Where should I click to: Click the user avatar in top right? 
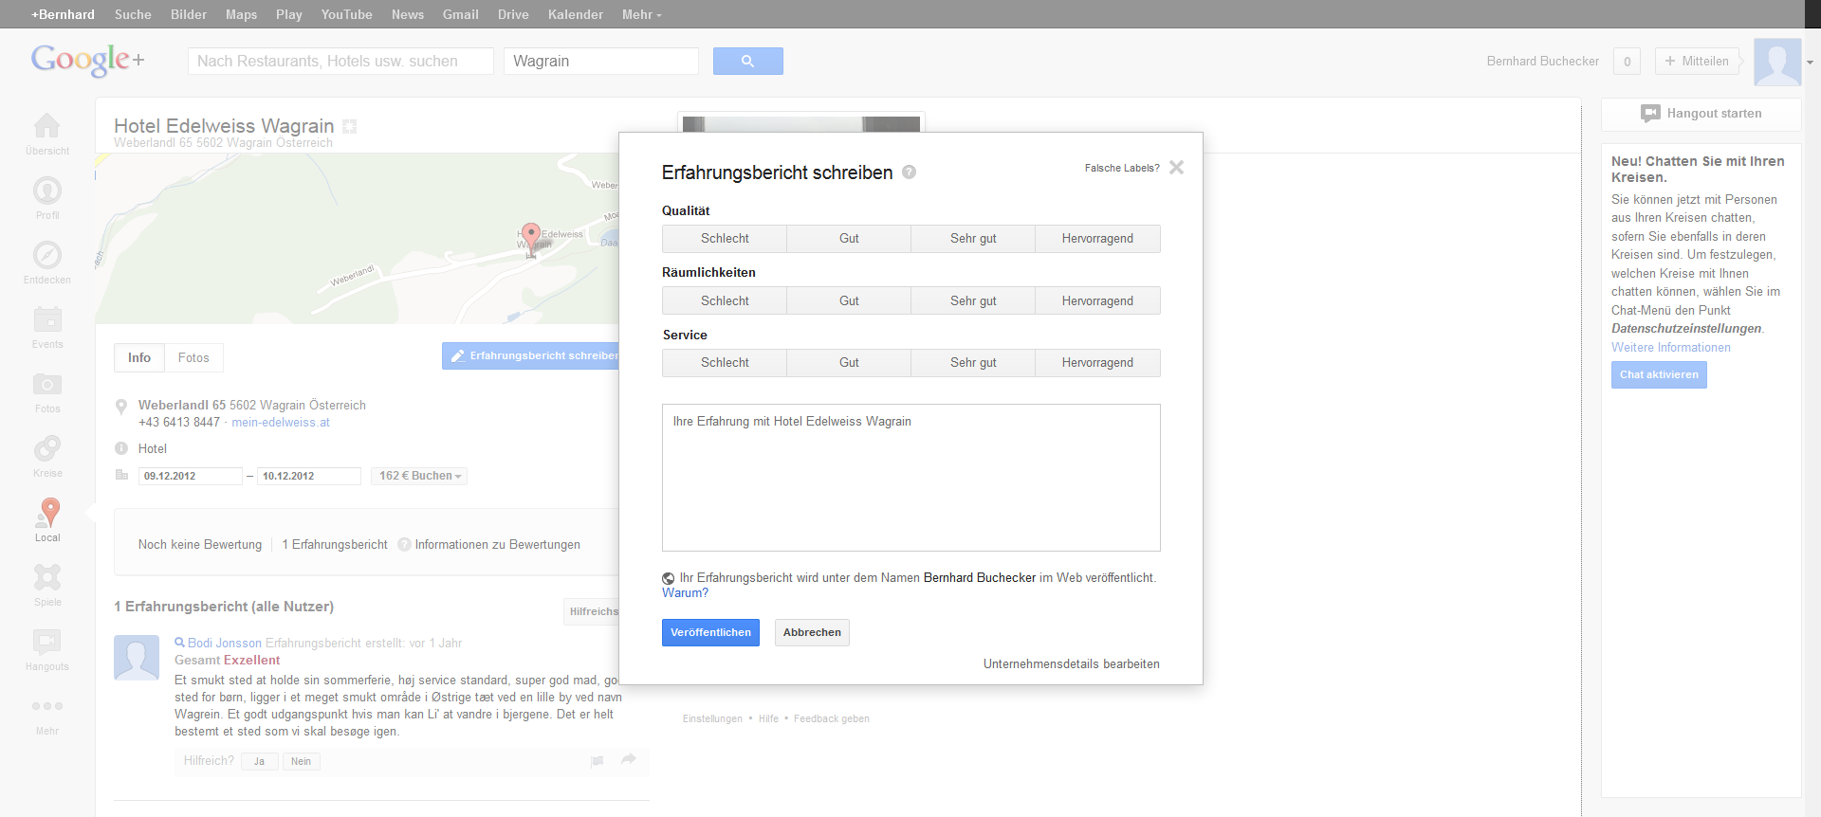(x=1777, y=62)
